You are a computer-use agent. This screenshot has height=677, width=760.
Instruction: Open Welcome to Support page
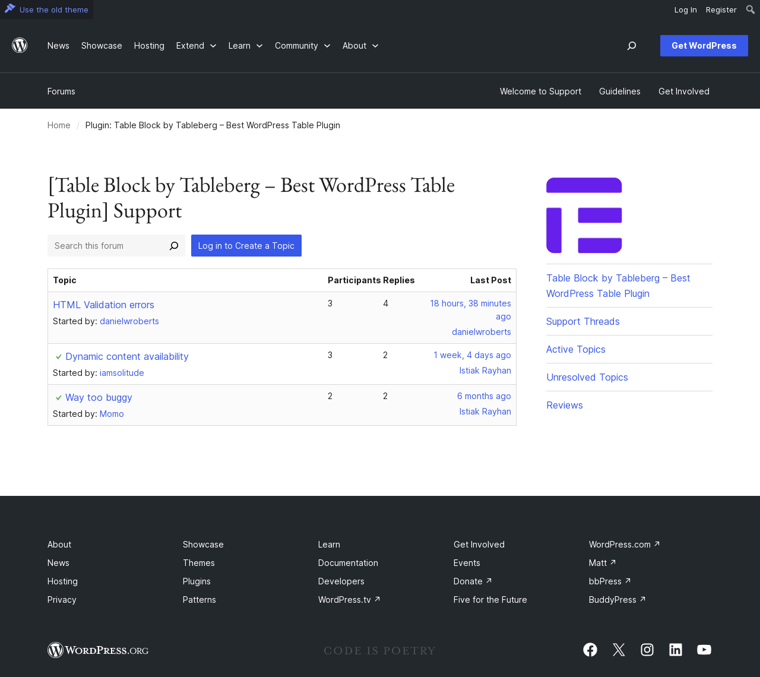[540, 91]
